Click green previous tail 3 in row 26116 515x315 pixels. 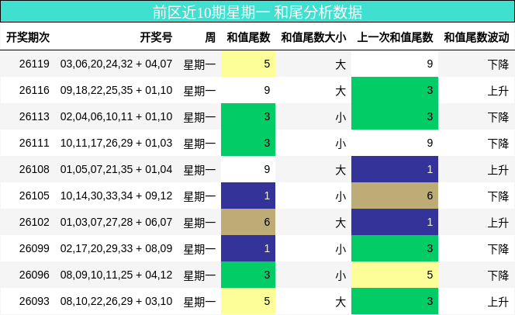(x=395, y=90)
